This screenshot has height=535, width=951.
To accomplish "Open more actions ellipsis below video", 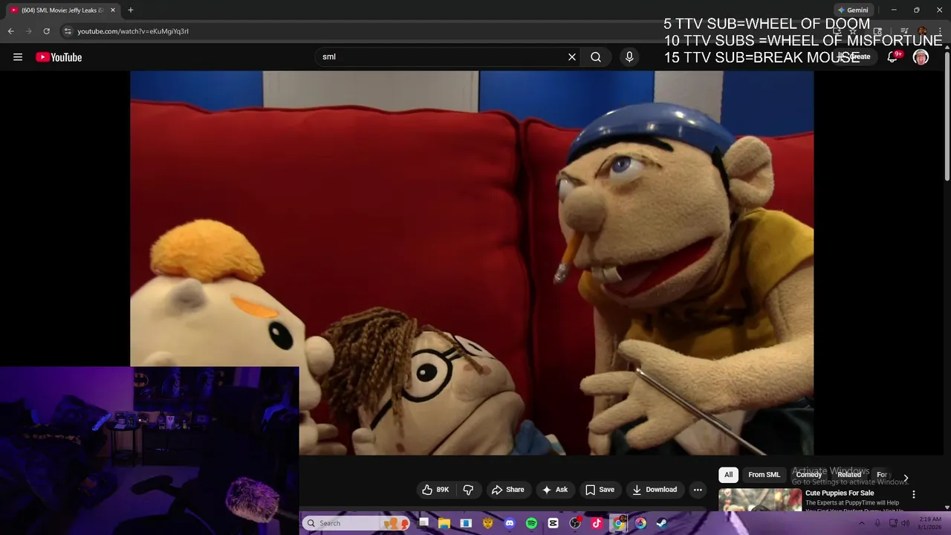I will tap(697, 490).
